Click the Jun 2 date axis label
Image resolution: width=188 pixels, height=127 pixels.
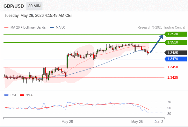click(x=159, y=122)
